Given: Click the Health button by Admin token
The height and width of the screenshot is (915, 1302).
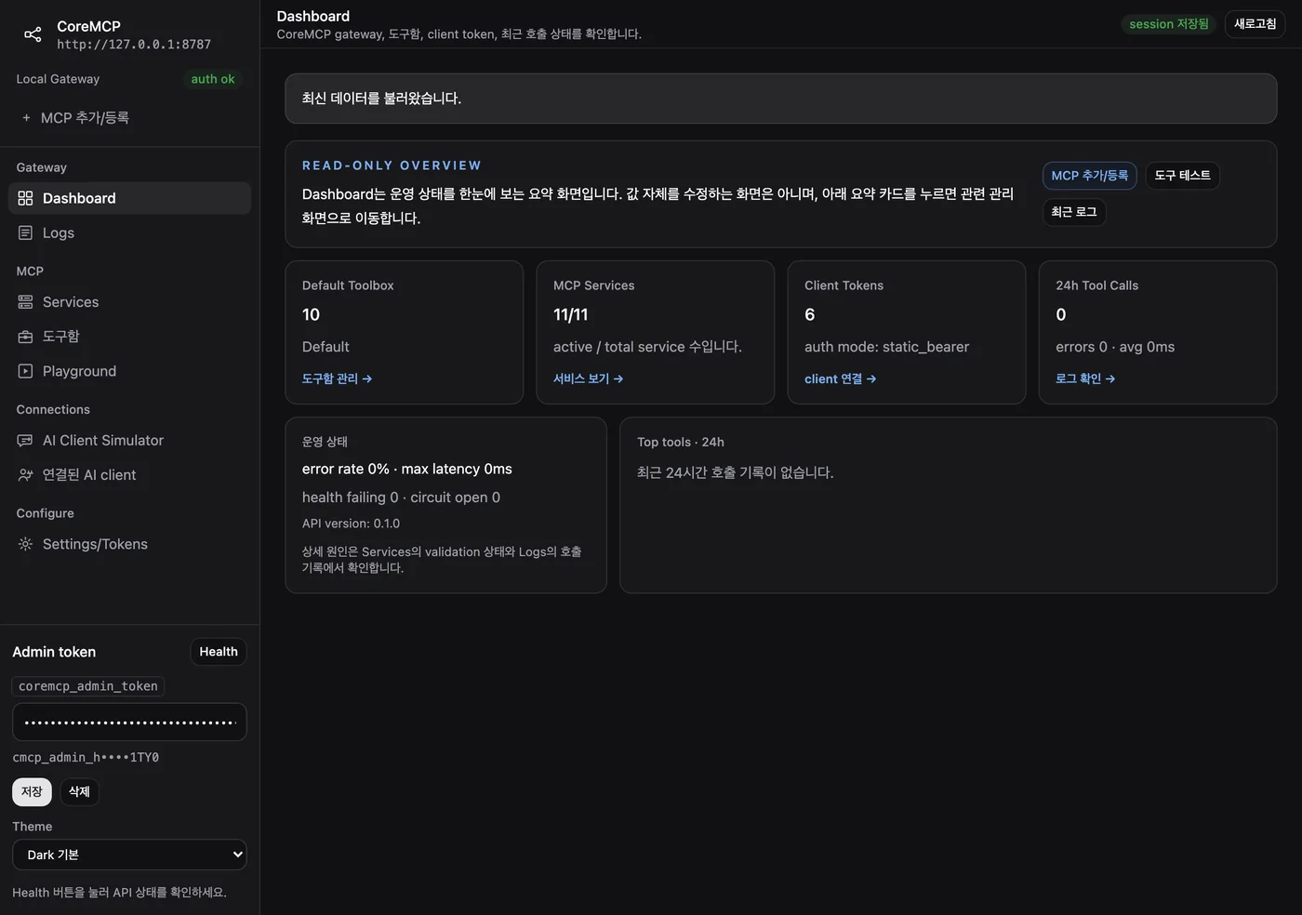Looking at the screenshot, I should tap(219, 652).
